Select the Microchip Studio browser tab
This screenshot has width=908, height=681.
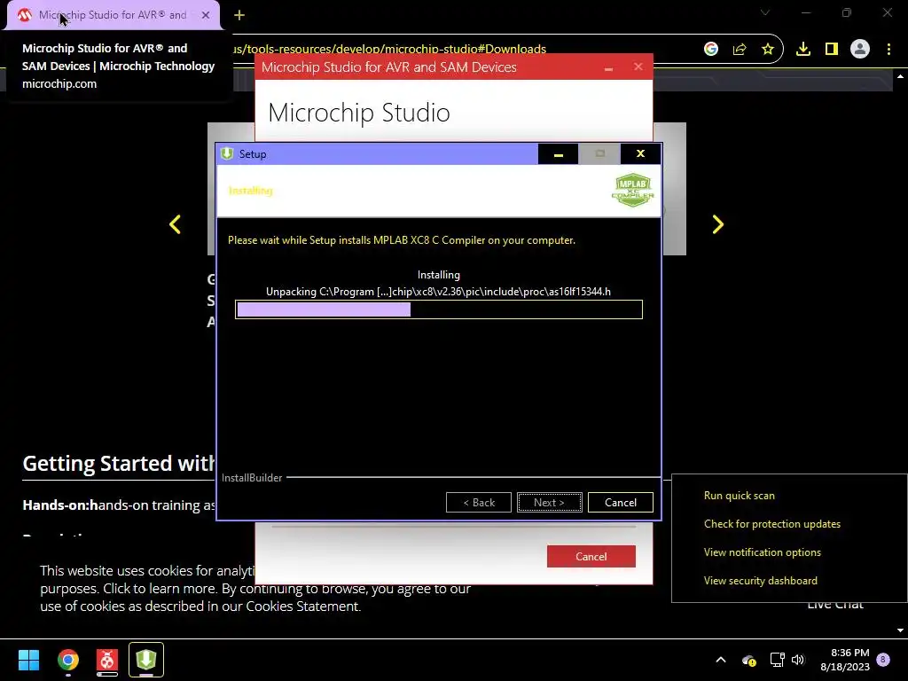click(113, 15)
